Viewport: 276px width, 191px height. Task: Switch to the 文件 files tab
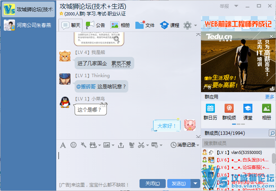[x=145, y=25]
